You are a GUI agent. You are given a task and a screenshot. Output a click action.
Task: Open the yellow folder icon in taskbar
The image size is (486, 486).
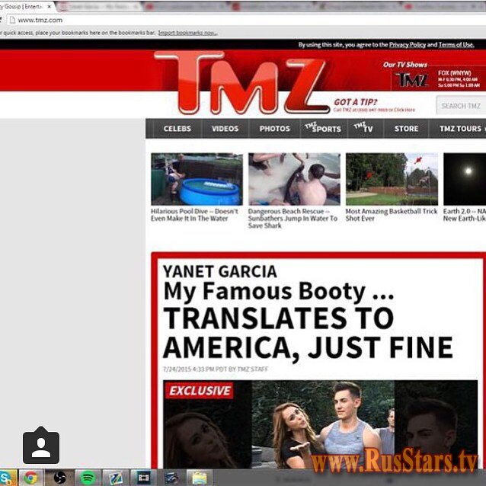tap(200, 478)
